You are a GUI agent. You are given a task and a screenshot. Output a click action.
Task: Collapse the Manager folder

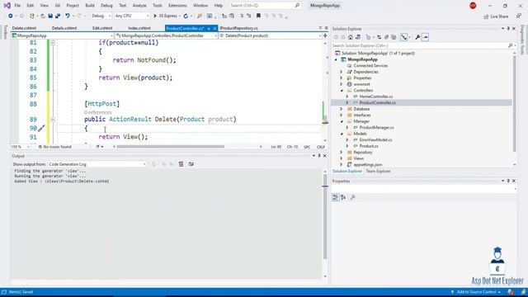pyautogui.click(x=341, y=121)
